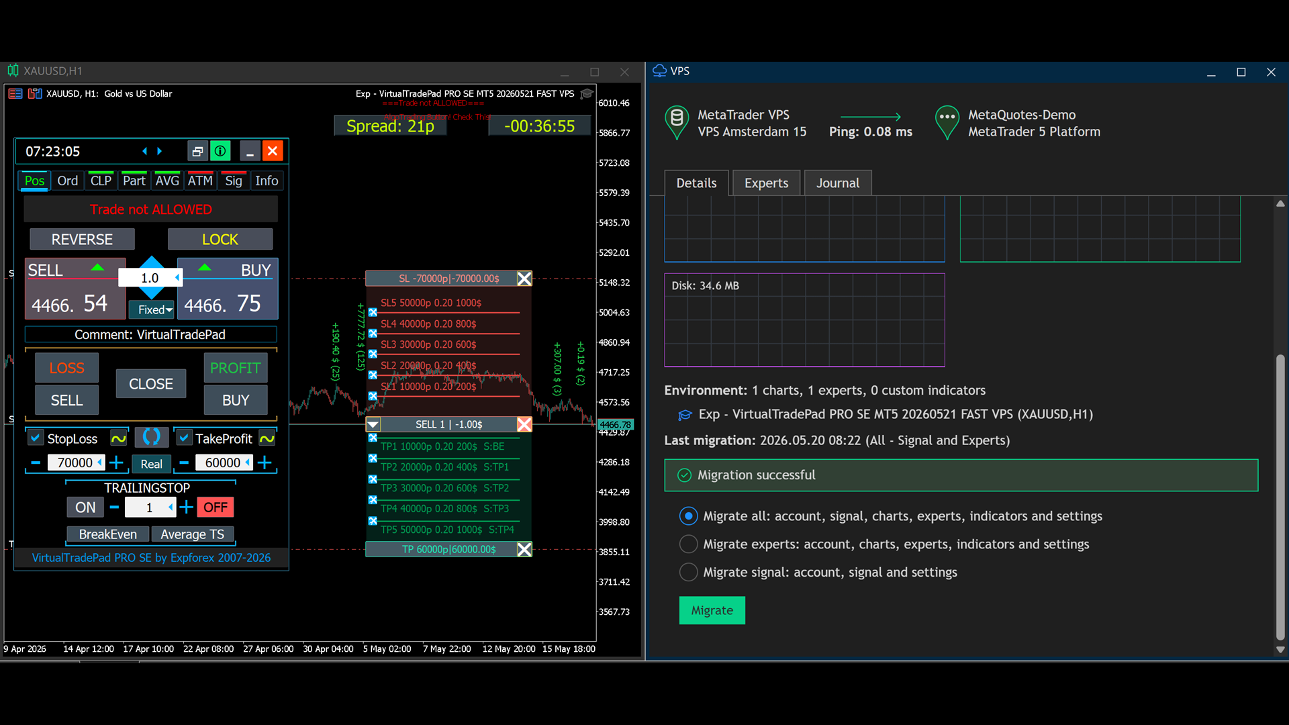1289x725 pixels.
Task: Open the lot size 1.0 dropdown arrow
Action: (177, 277)
